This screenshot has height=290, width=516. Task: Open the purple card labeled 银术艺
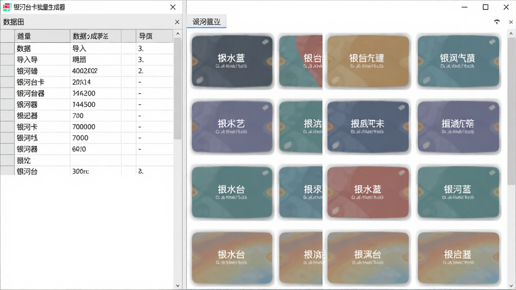[x=232, y=126]
